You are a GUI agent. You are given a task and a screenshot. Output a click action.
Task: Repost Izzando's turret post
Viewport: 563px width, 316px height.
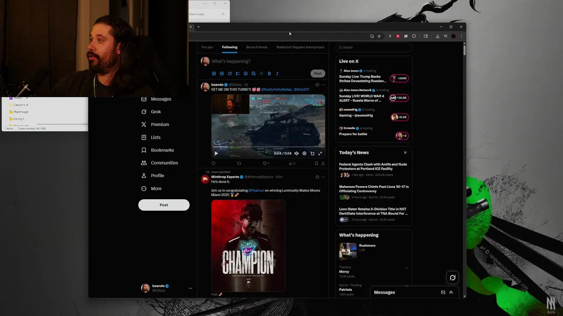point(239,163)
